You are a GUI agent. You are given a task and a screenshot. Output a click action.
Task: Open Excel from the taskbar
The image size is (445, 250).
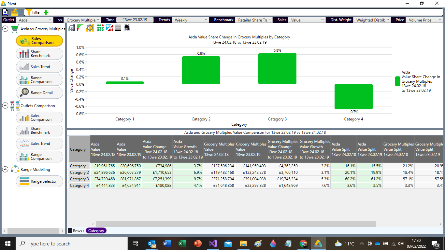[182, 243]
